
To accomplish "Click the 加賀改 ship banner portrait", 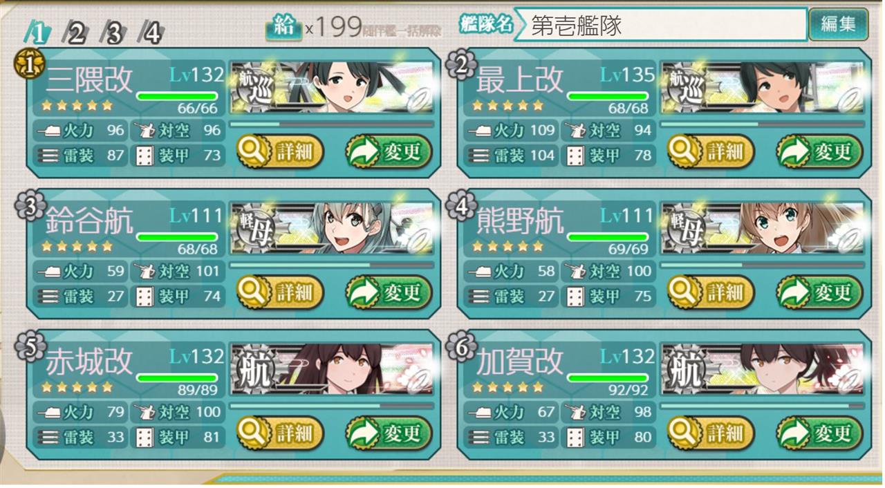I will tap(763, 370).
